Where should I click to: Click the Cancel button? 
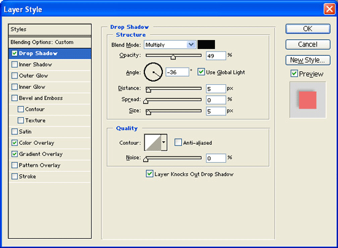click(308, 44)
